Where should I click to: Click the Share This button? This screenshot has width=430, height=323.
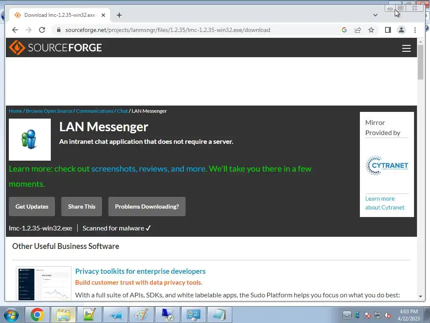tap(81, 207)
